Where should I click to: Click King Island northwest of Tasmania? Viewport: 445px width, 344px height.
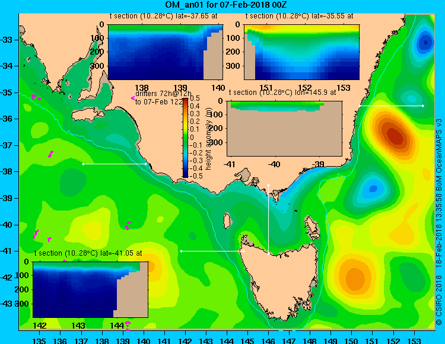click(227, 221)
